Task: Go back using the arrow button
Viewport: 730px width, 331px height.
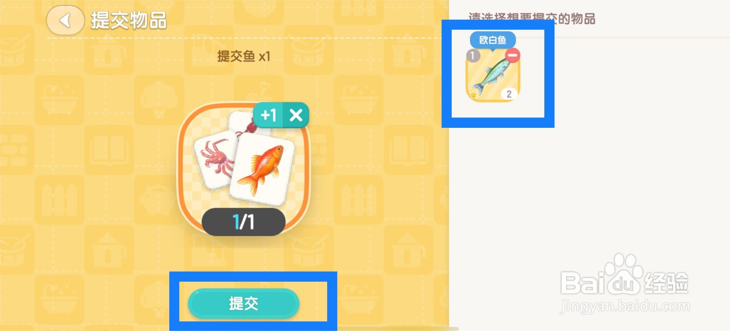Action: [65, 20]
